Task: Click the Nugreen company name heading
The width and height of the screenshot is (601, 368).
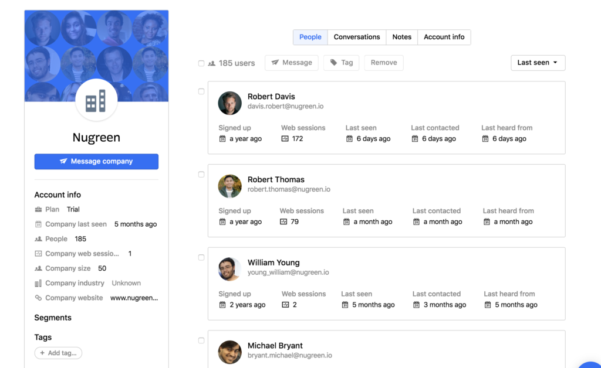Action: pos(96,137)
